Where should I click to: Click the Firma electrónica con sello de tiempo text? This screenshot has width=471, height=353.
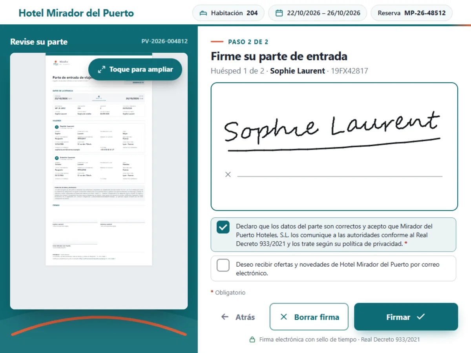[308, 340]
